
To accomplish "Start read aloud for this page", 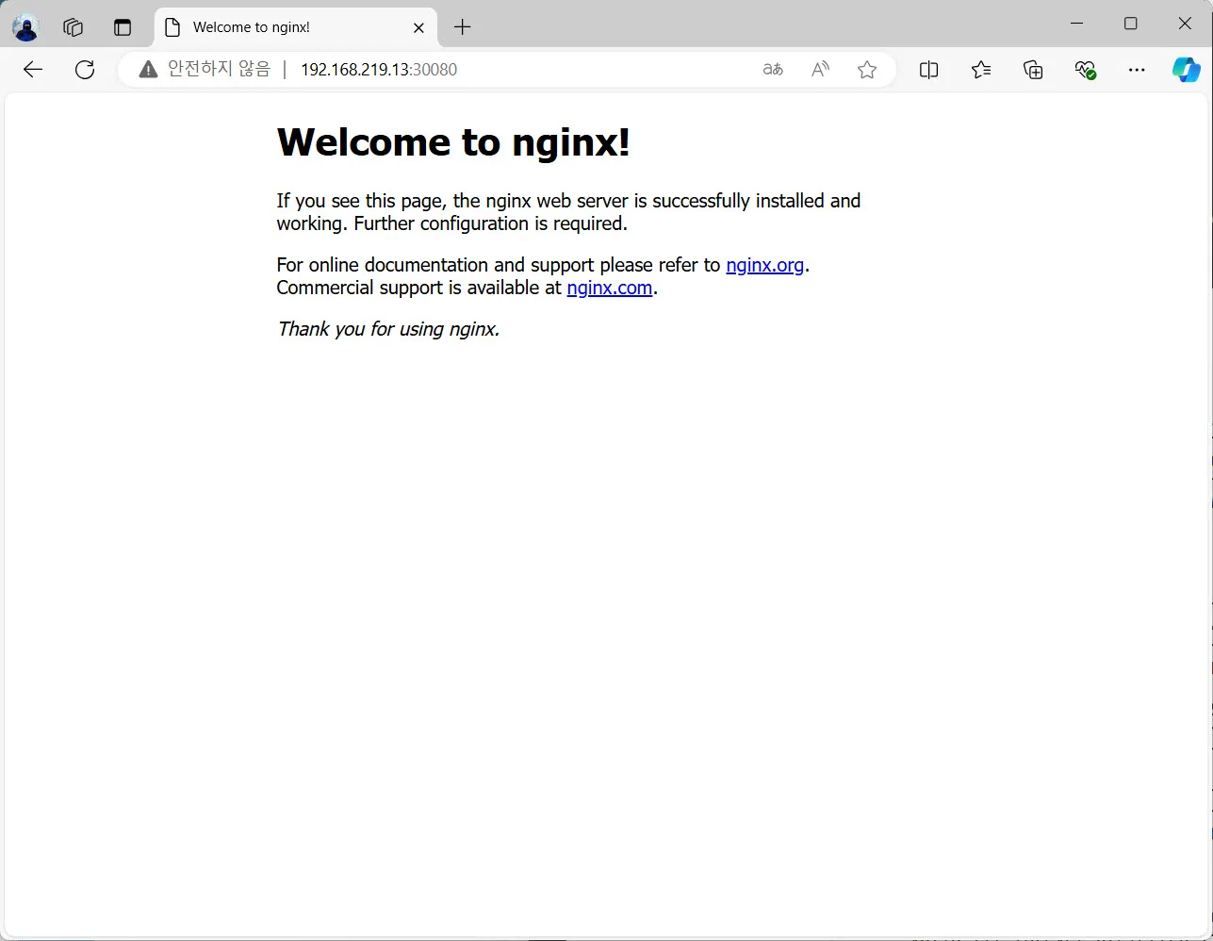I will [x=819, y=69].
